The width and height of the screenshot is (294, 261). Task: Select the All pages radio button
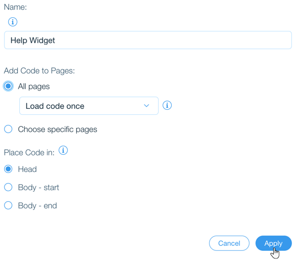click(8, 86)
